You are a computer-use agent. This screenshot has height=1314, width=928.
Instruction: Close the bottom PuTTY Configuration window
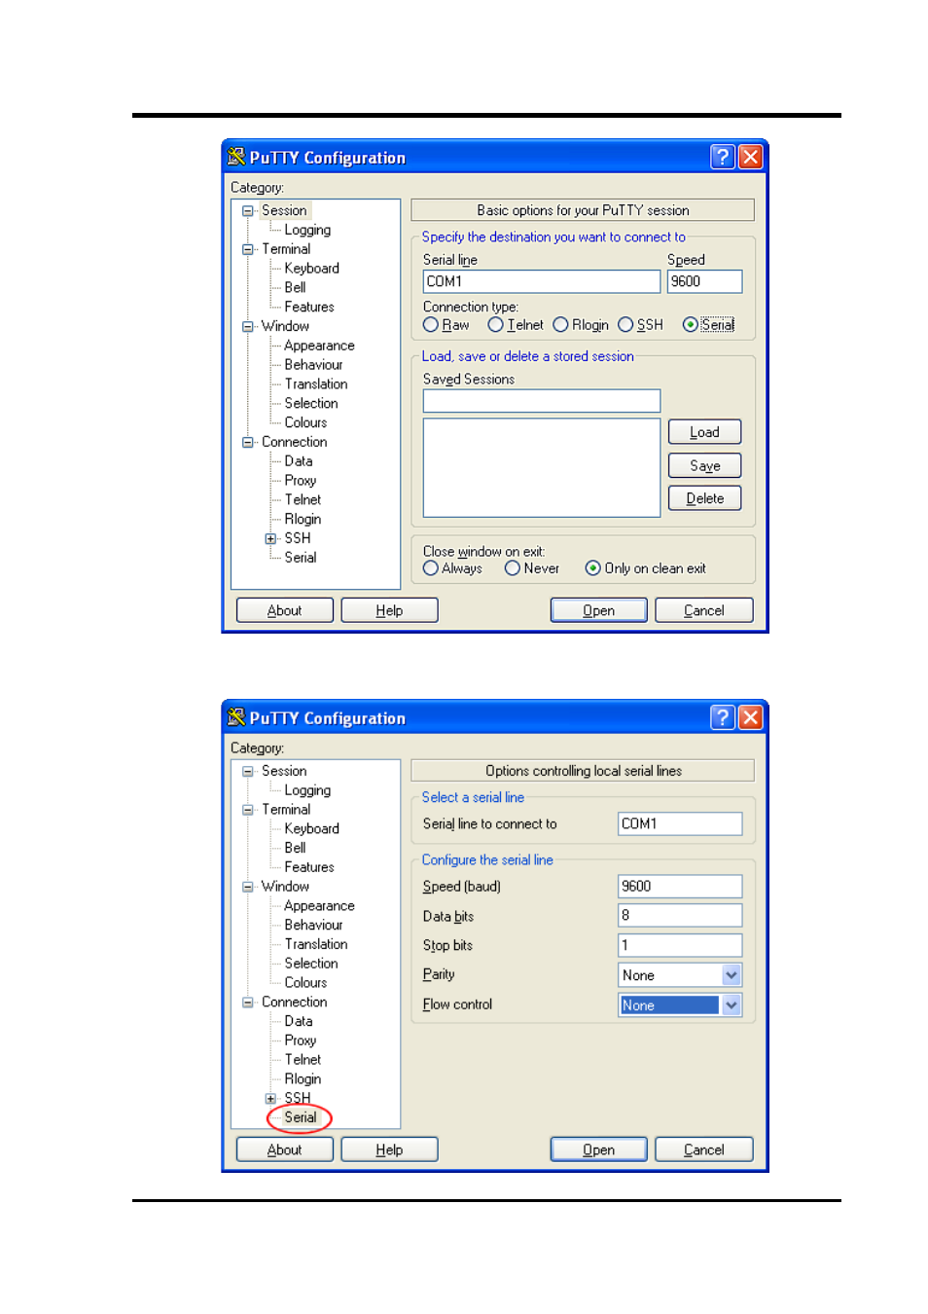coord(750,717)
